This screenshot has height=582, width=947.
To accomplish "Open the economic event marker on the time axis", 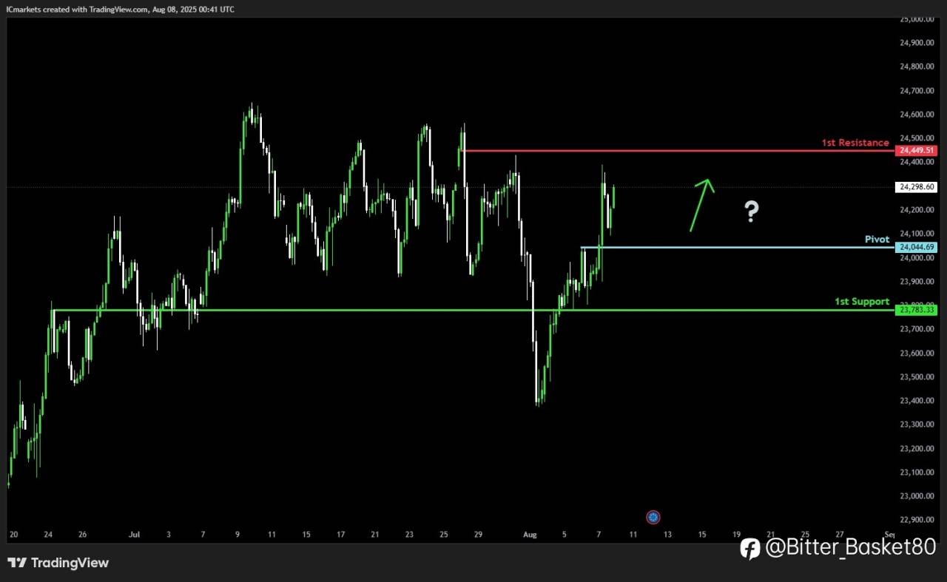I will point(653,518).
